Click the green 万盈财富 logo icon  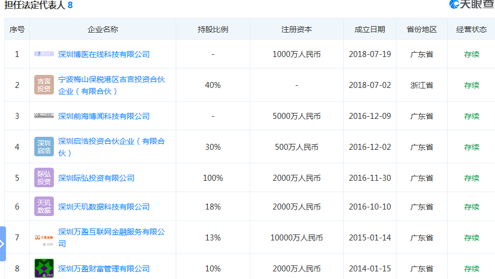[44, 268]
